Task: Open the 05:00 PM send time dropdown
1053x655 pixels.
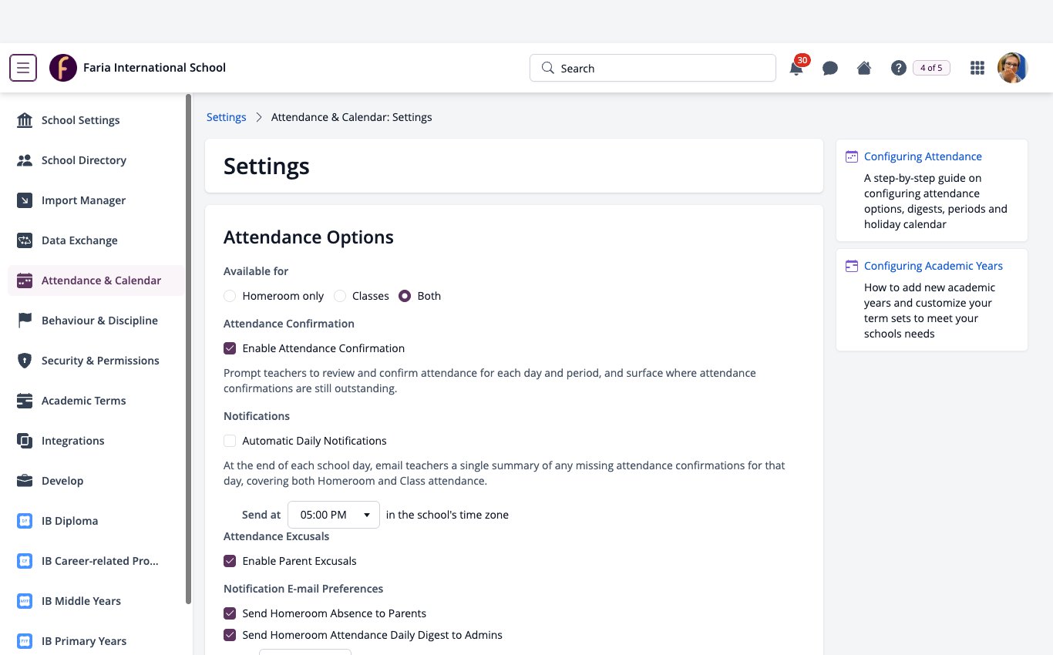Action: tap(334, 515)
